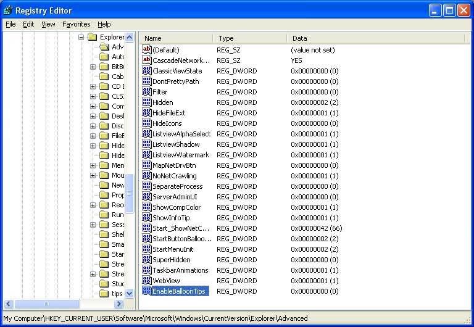474x327 pixels.
Task: Expand the Com key node
Action: (93, 106)
